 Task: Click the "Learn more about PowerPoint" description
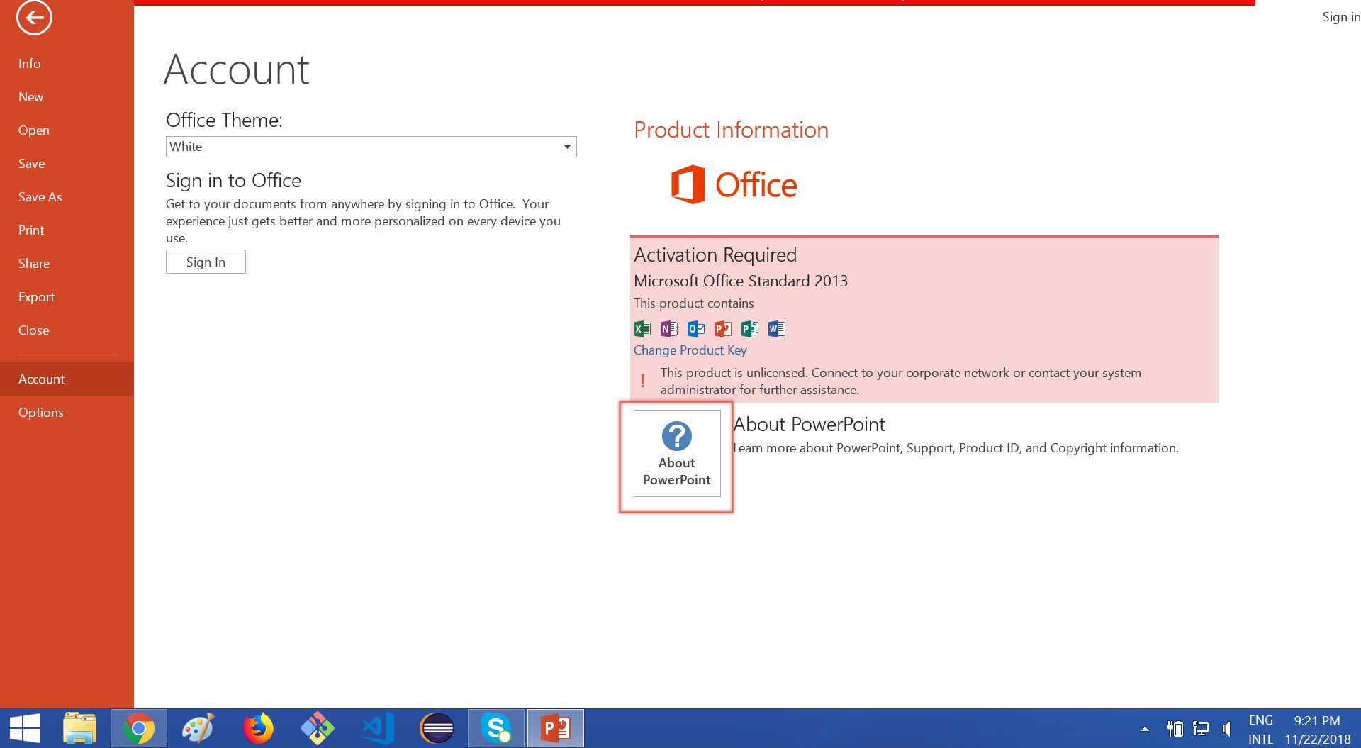click(956, 448)
